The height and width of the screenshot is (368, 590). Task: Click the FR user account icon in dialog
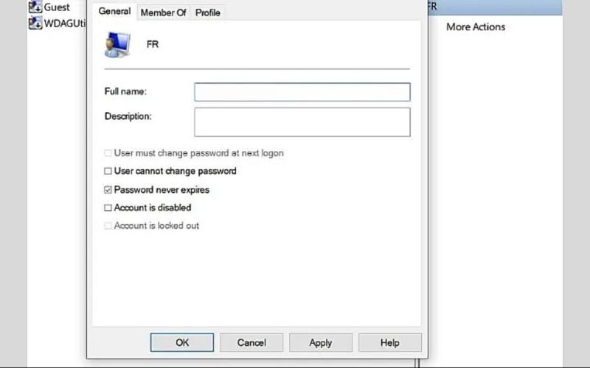coord(117,45)
